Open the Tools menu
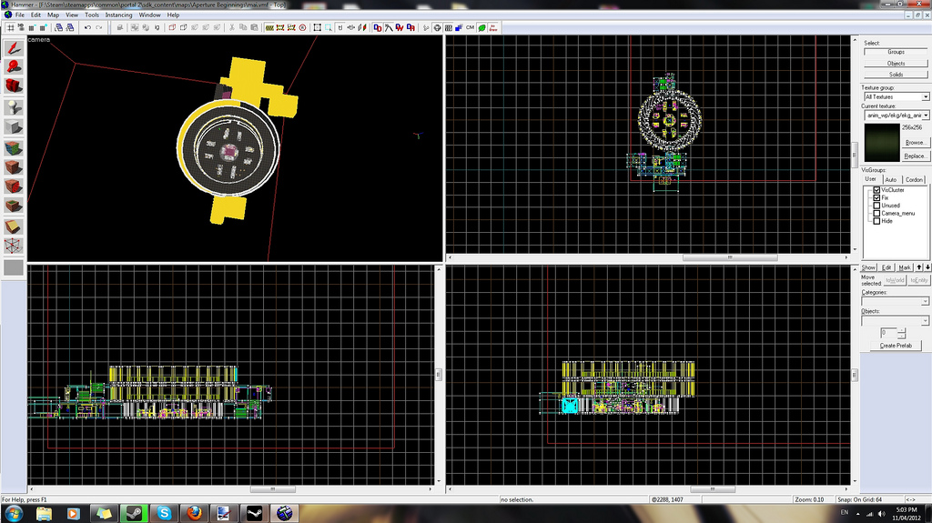The width and height of the screenshot is (932, 523). pyautogui.click(x=92, y=15)
